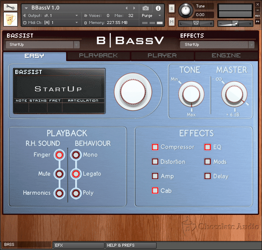The image size is (262, 250).
Task: Click the Tone knob
Action: pyautogui.click(x=191, y=94)
